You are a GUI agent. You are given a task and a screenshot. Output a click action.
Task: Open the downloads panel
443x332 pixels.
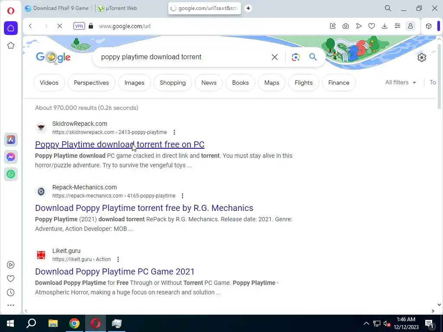[x=385, y=26]
